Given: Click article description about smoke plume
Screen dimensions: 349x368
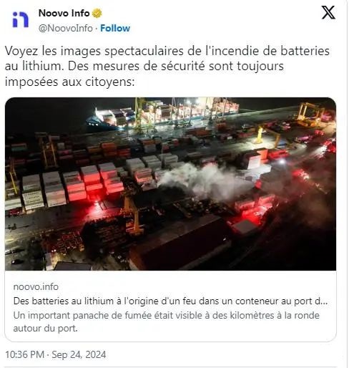Looking at the screenshot, I should (166, 321).
